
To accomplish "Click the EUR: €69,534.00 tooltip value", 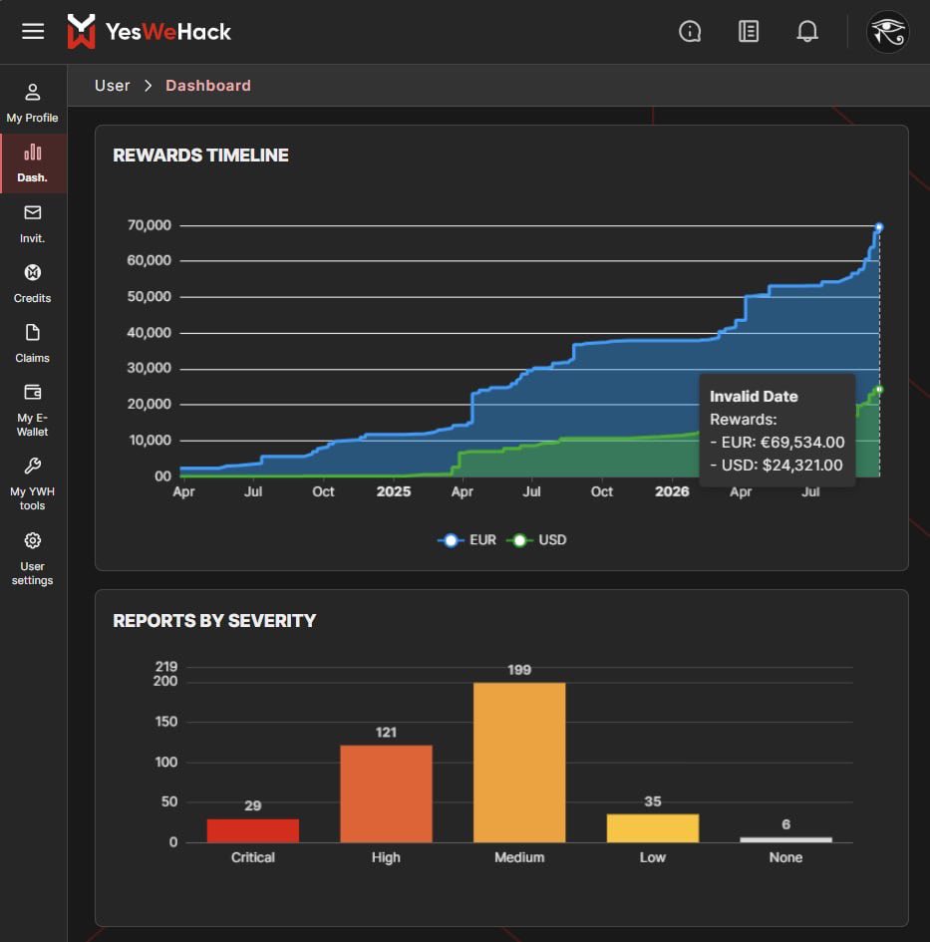I will pyautogui.click(x=777, y=443).
